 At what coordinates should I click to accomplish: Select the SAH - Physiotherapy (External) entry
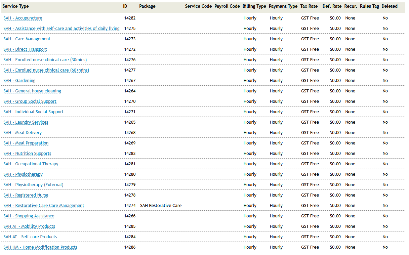point(33,184)
